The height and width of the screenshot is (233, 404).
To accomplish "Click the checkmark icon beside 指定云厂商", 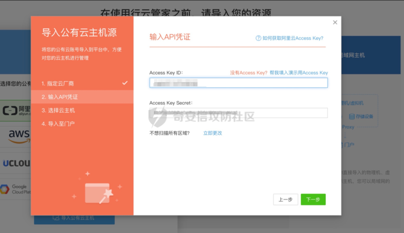I will click(x=125, y=83).
